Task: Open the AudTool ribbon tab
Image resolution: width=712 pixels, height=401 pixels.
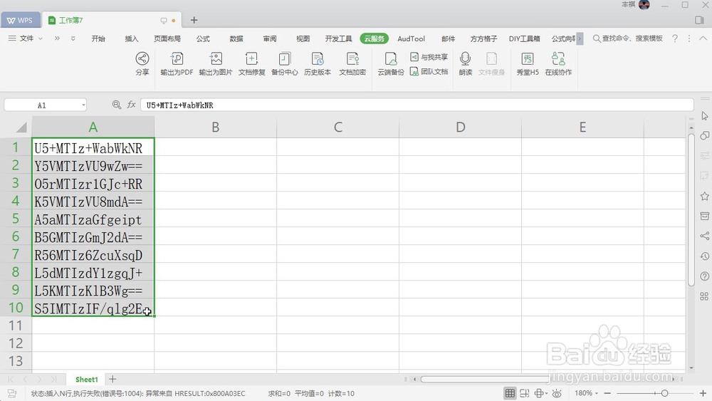Action: click(x=411, y=38)
